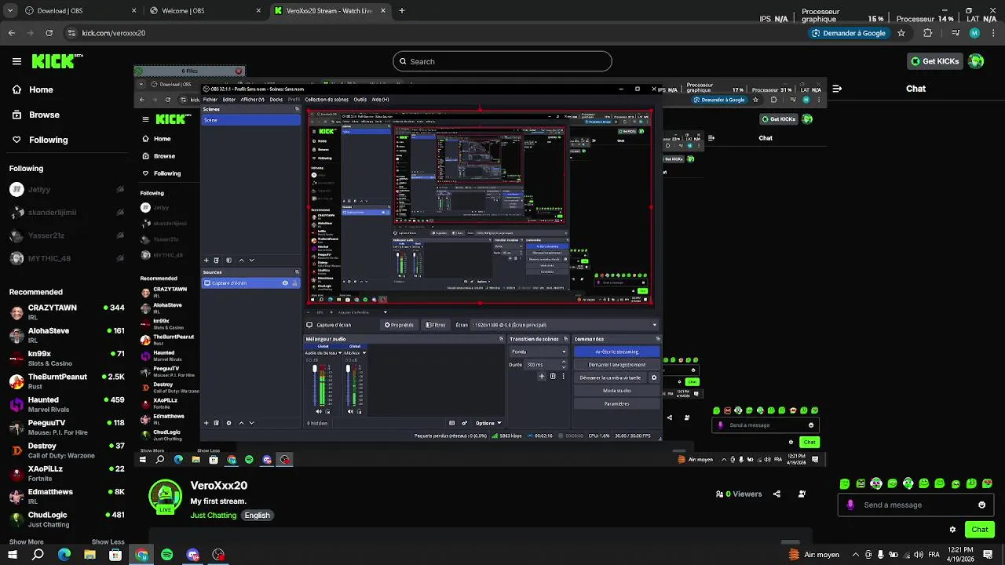Open the Just Chatting category link

coord(213,516)
